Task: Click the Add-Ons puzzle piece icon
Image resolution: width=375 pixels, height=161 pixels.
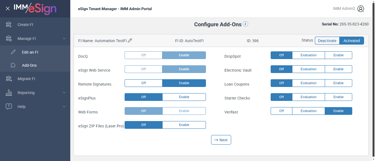Action: [13, 65]
